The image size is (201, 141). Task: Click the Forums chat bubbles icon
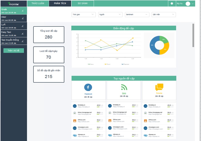coord(159,87)
